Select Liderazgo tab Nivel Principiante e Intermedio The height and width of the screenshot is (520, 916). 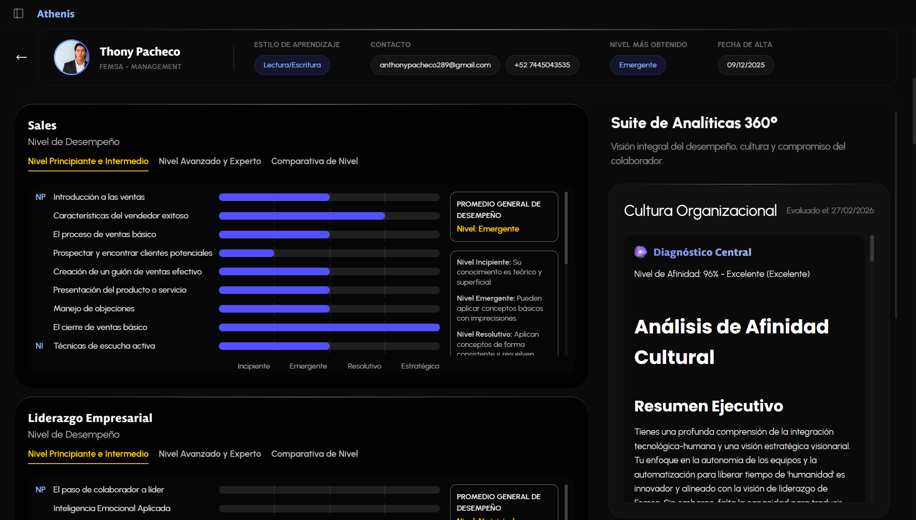[88, 454]
